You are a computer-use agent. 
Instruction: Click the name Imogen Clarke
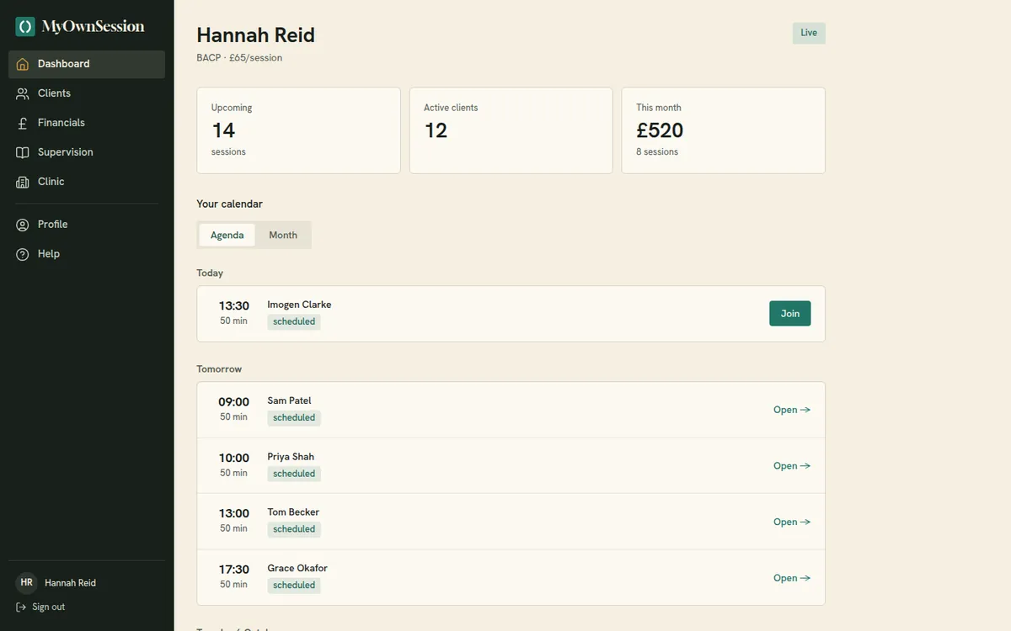(299, 305)
